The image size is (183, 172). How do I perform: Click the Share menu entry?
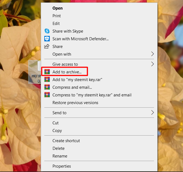coord(99,47)
